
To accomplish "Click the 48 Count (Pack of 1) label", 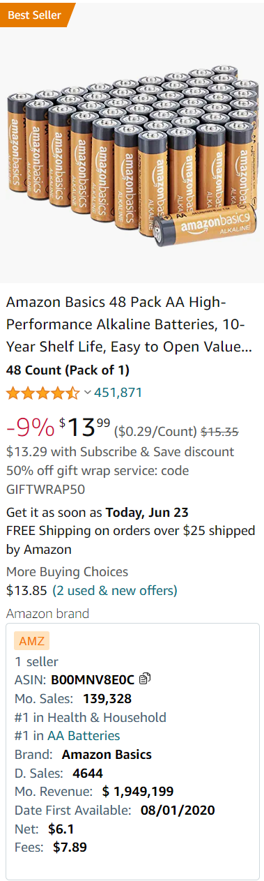I will click(68, 370).
